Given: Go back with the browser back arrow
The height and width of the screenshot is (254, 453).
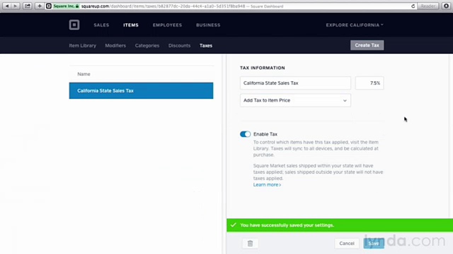Looking at the screenshot, I should tap(7, 6).
